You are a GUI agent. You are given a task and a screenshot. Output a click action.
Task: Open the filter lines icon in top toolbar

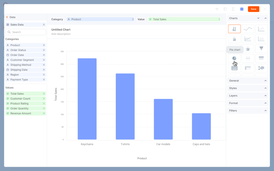pyautogui.click(x=217, y=9)
